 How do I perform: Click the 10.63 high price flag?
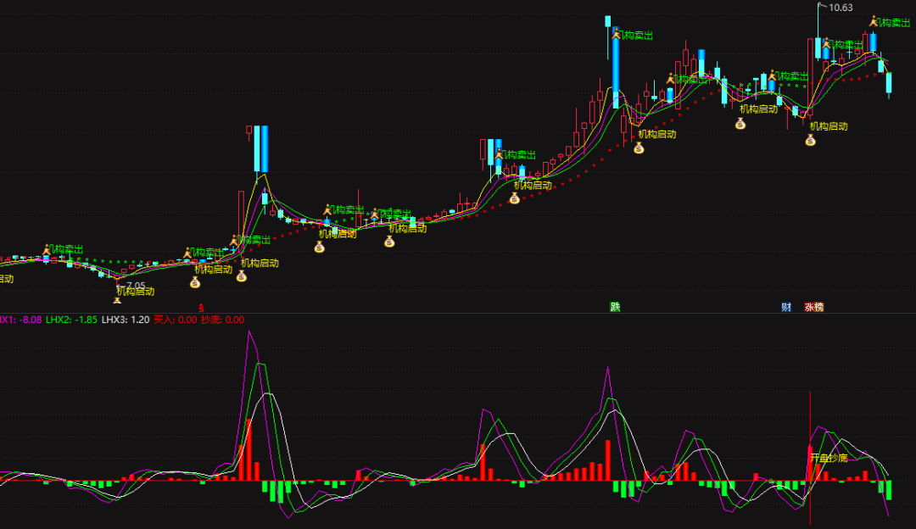point(840,8)
